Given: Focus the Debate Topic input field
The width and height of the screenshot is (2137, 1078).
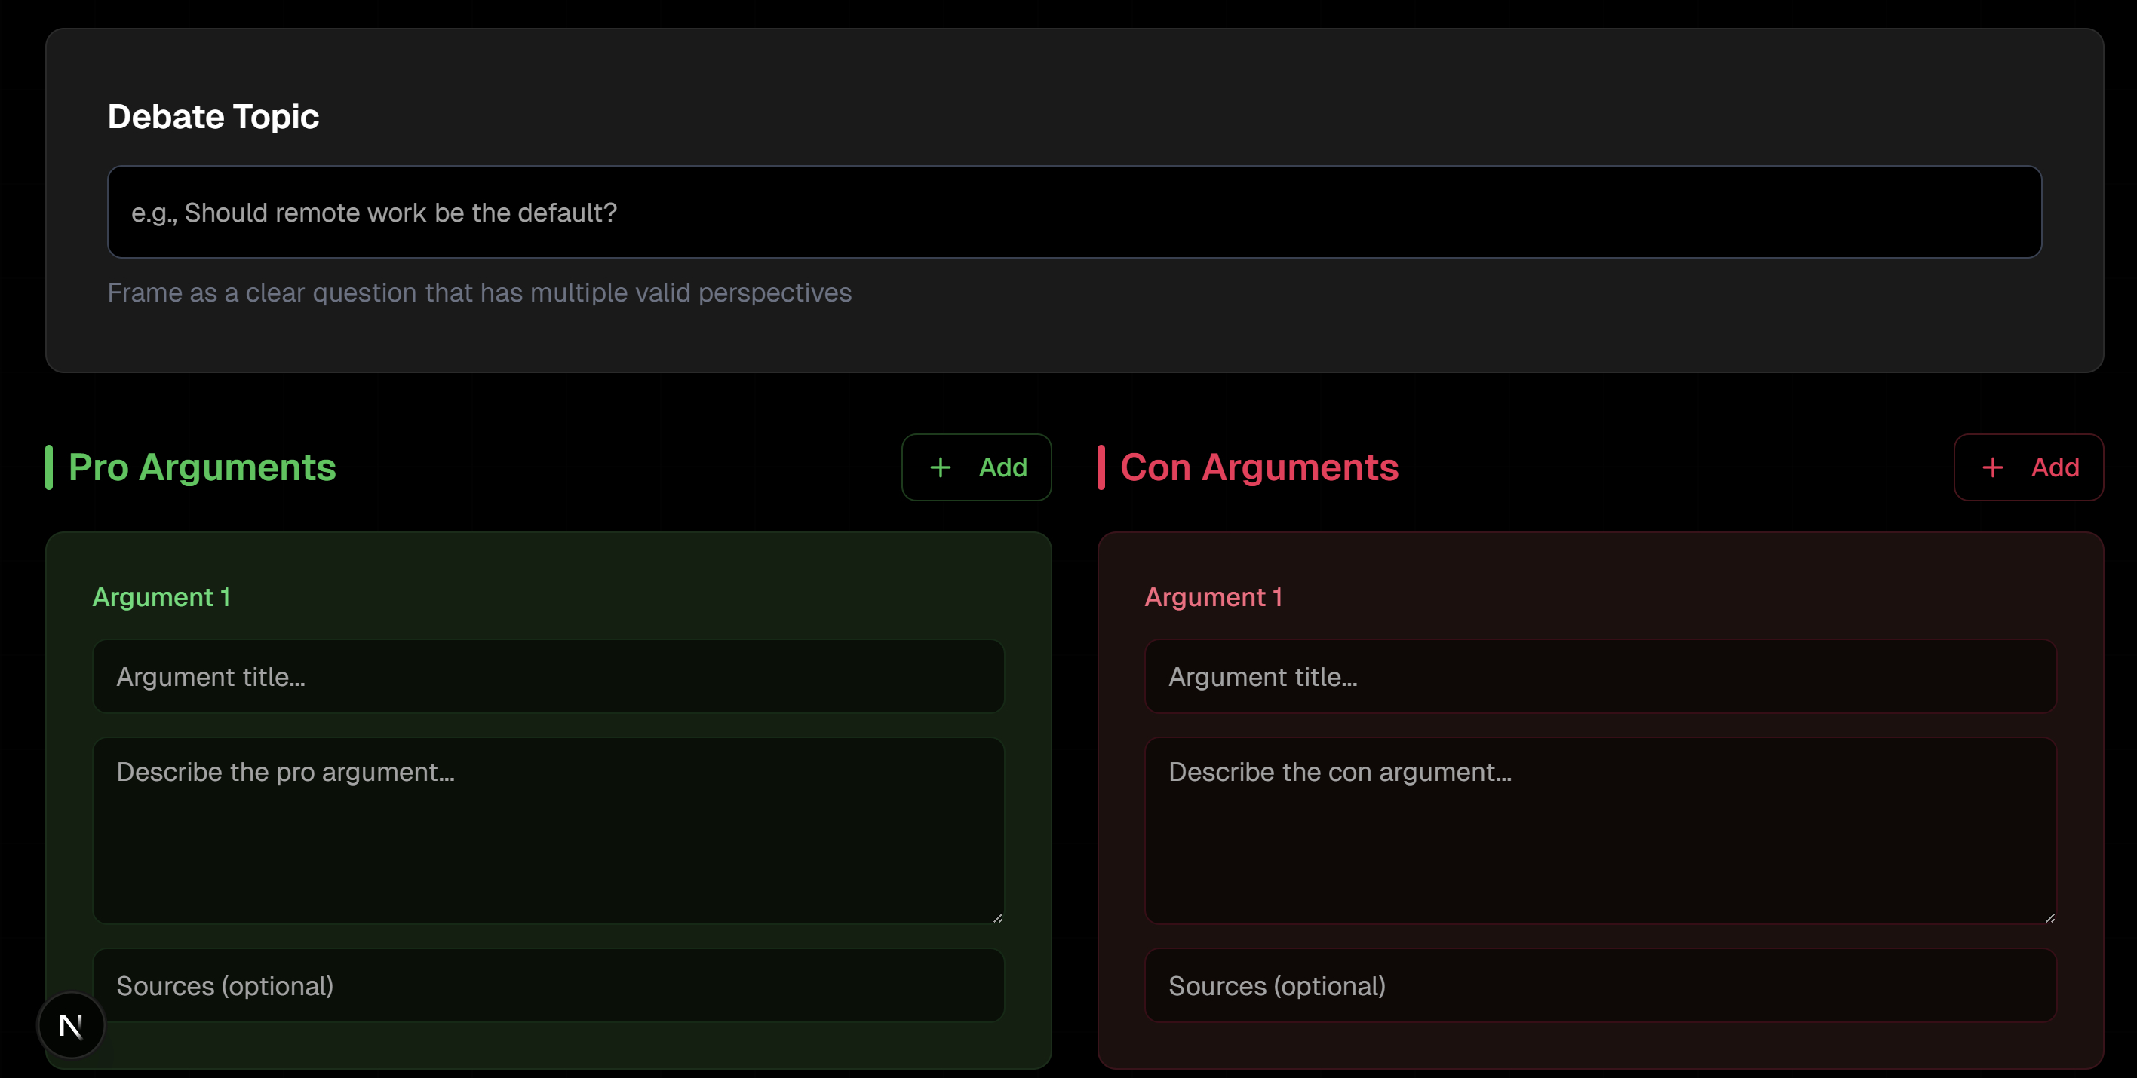Looking at the screenshot, I should click(1073, 213).
